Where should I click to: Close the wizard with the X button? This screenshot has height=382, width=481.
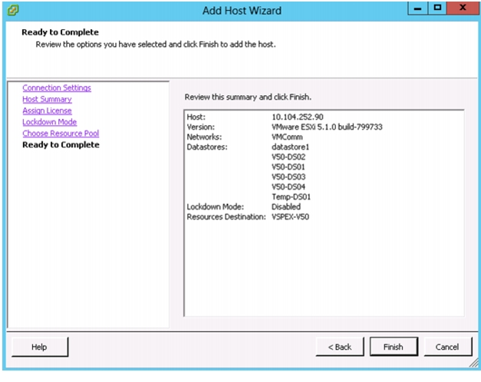[x=463, y=8]
